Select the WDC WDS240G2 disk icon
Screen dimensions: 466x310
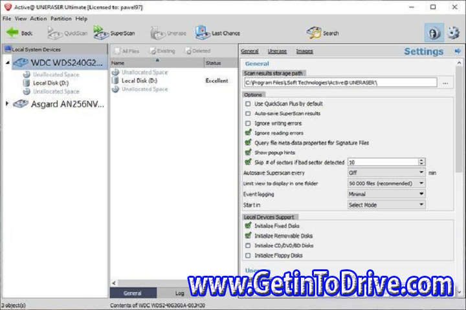pos(21,63)
